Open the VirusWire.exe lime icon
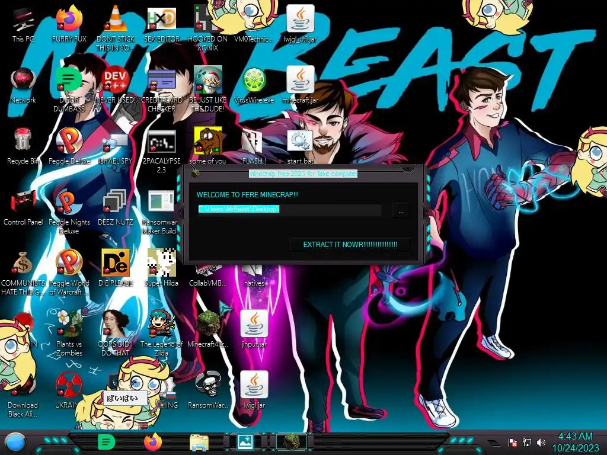Viewport: 607px width, 455px height. pos(254,85)
